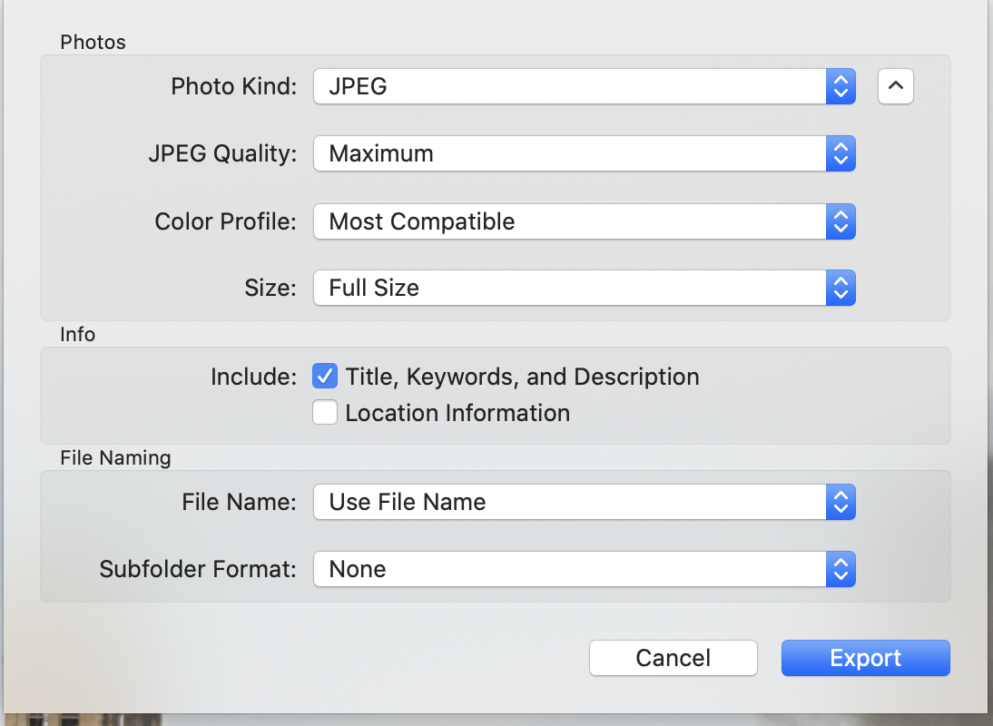Click the 'Title, Keywords, and Description' label
The width and height of the screenshot is (993, 726).
coord(522,376)
